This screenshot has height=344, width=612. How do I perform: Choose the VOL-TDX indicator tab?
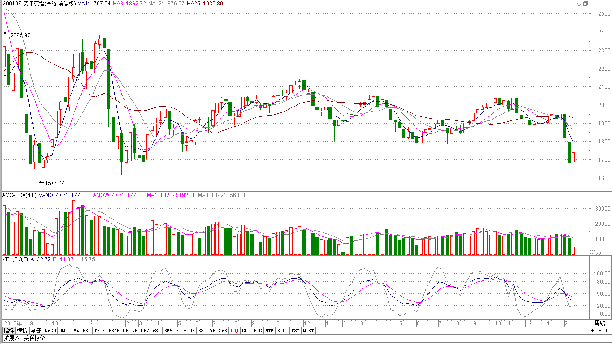coord(185,331)
